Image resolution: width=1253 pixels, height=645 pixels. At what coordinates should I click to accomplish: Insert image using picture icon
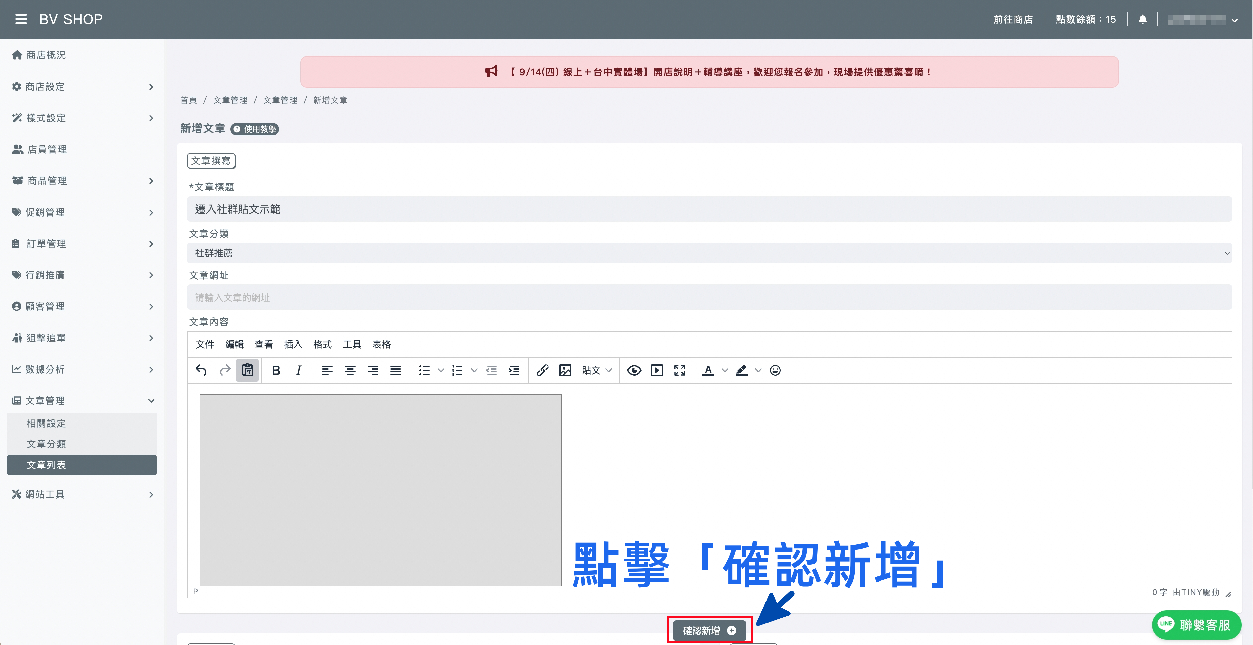[x=565, y=370]
